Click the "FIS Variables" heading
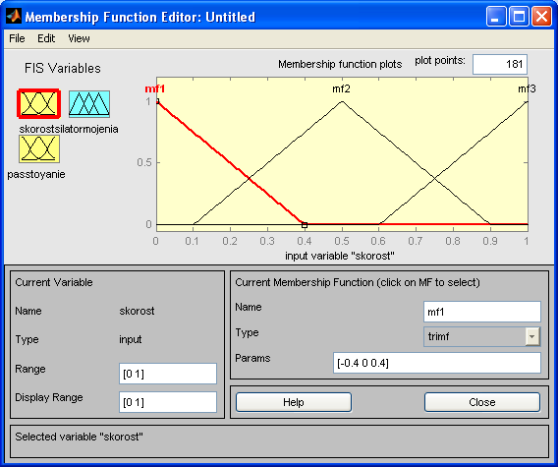The height and width of the screenshot is (467, 558). click(x=63, y=68)
